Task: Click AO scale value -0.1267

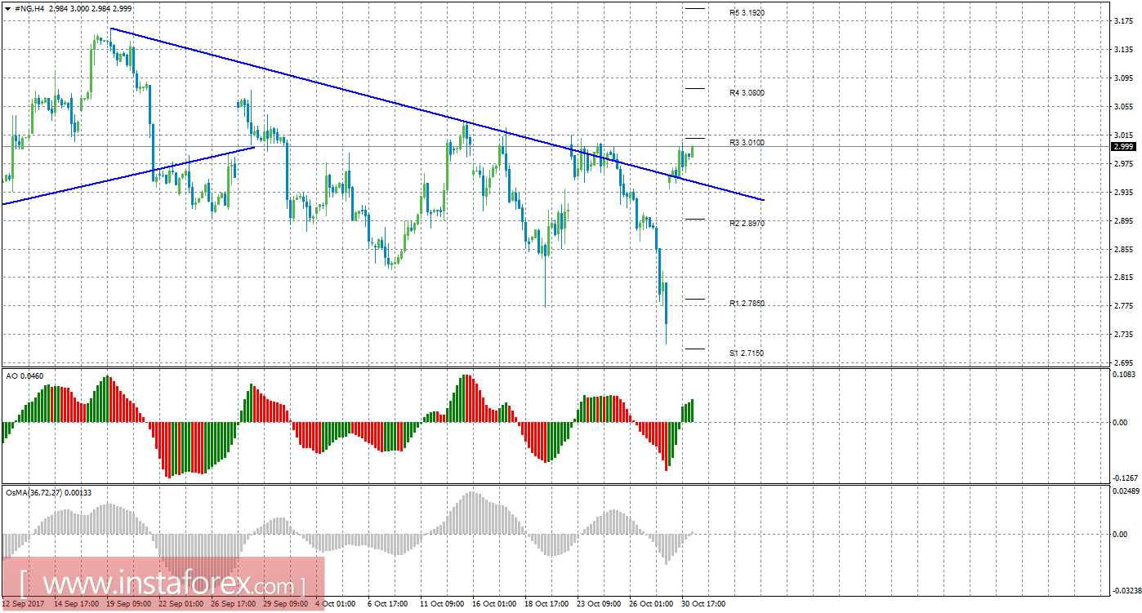Action: pyautogui.click(x=1125, y=478)
